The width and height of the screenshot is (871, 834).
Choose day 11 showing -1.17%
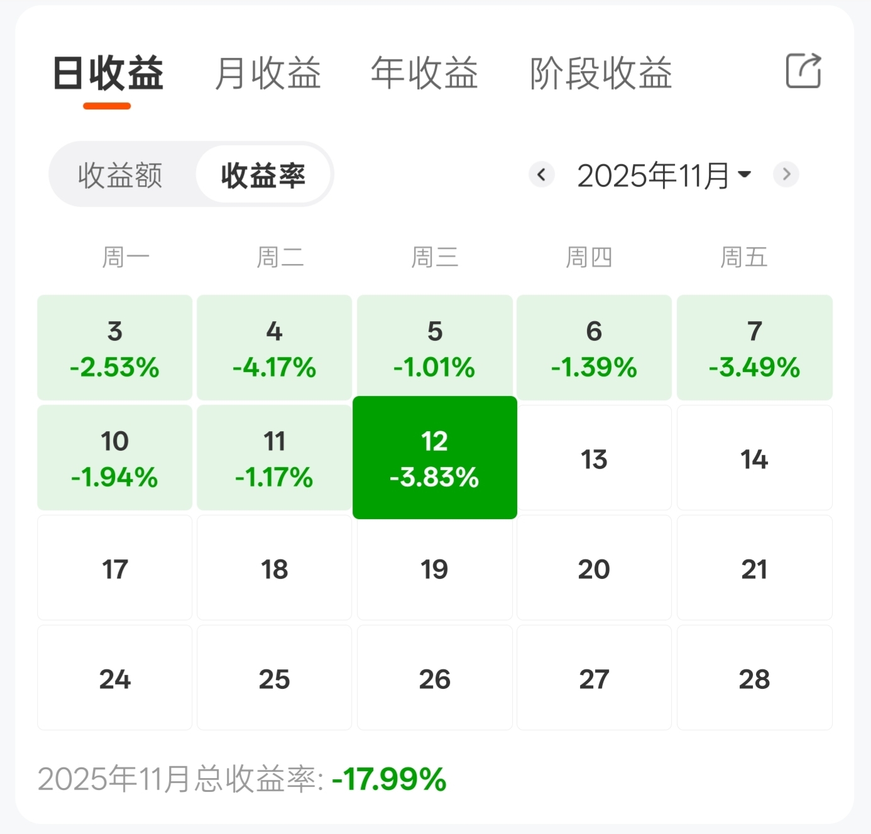click(275, 458)
